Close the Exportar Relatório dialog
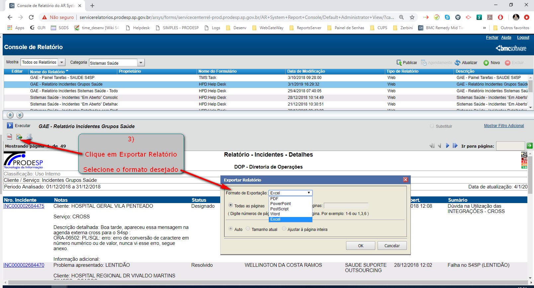 tap(405, 180)
